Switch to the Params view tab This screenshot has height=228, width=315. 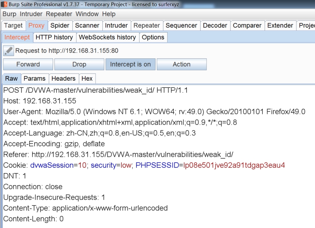(x=34, y=78)
